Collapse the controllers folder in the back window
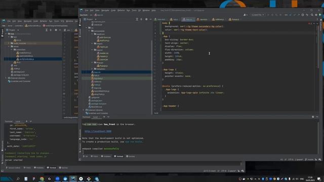 (12, 50)
